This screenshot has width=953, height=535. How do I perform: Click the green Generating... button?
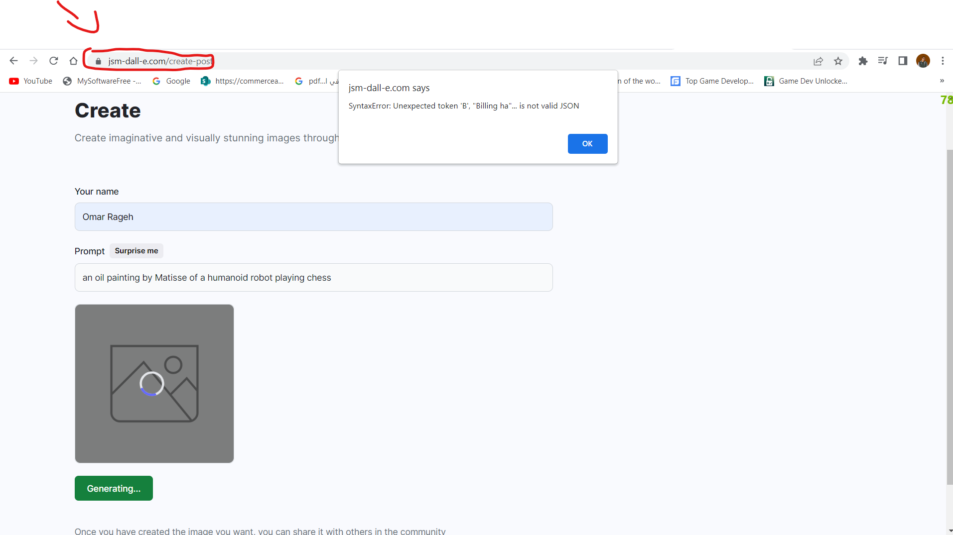coord(114,488)
